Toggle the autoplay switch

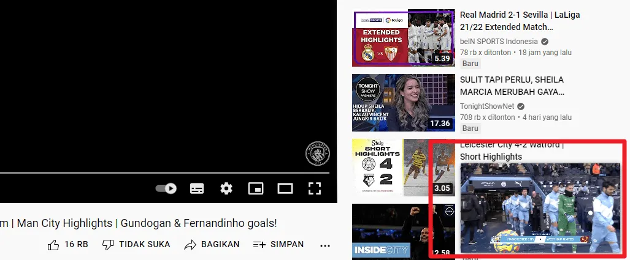pos(166,188)
